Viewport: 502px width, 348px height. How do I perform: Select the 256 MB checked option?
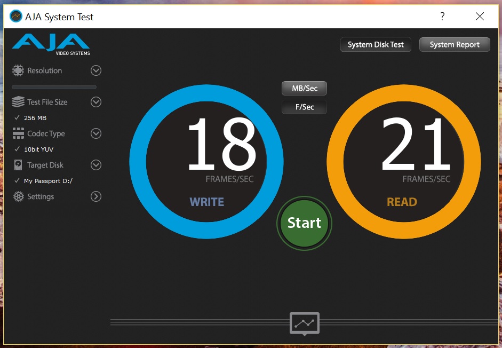(x=31, y=118)
